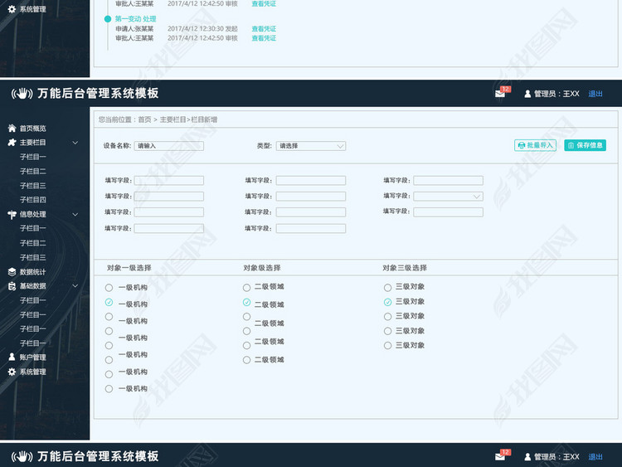Select the checked 一级机构 radio button

pyautogui.click(x=109, y=302)
